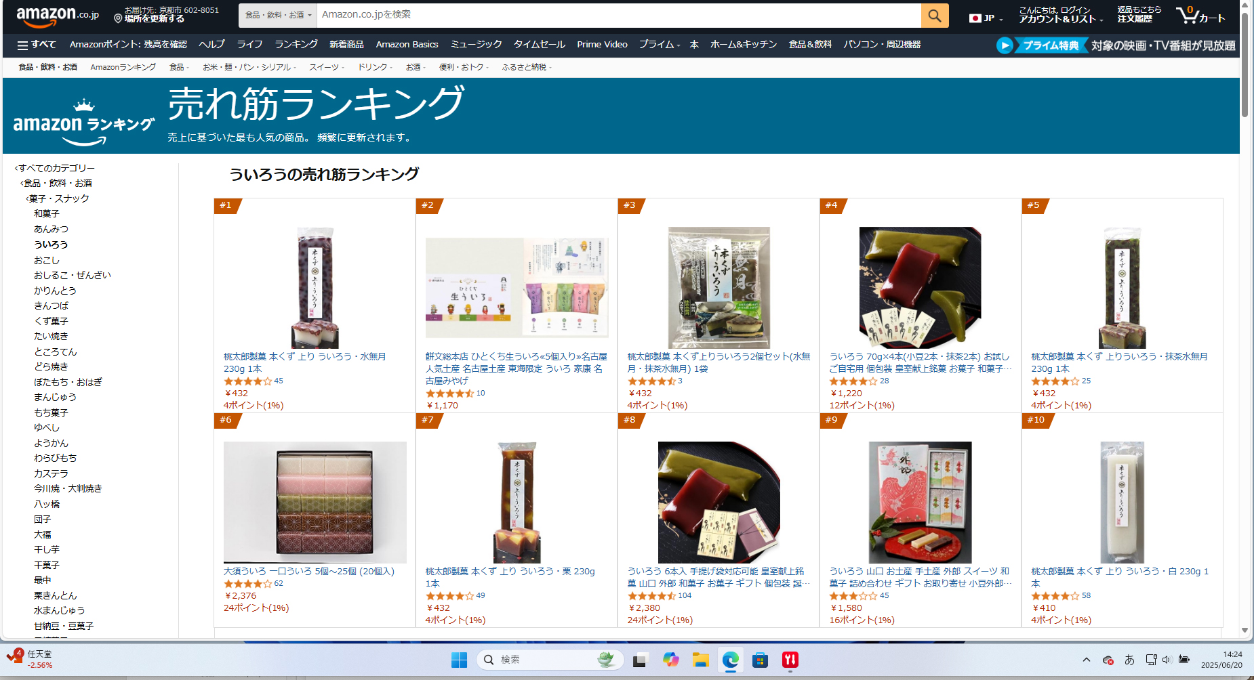
Task: Open タイムセール in the navigation bar
Action: click(539, 45)
